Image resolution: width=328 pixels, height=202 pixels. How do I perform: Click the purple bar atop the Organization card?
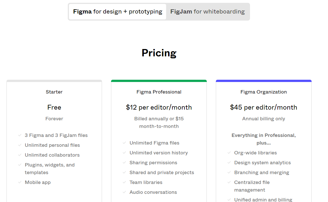click(x=263, y=80)
